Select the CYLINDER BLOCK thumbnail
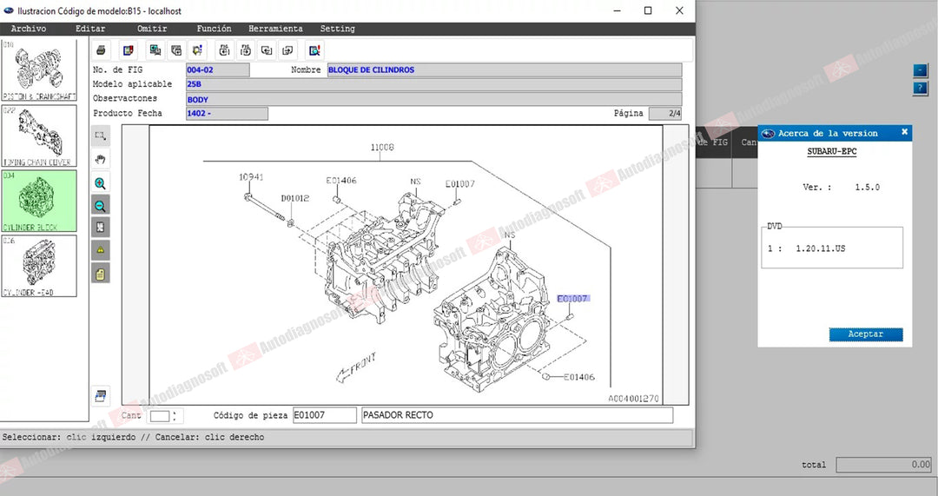Screen dimensions: 938x496 click(x=39, y=201)
